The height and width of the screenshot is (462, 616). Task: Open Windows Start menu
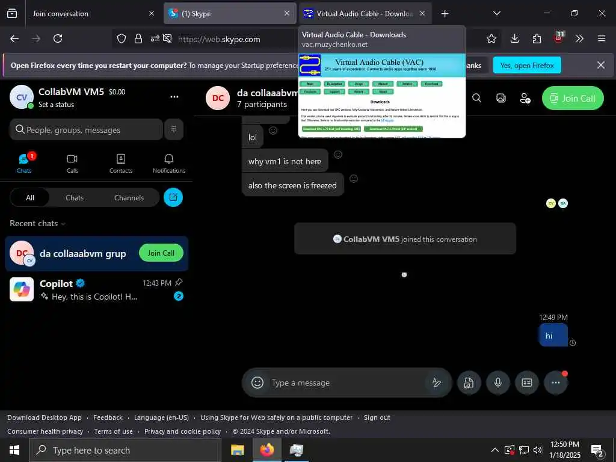(x=14, y=450)
